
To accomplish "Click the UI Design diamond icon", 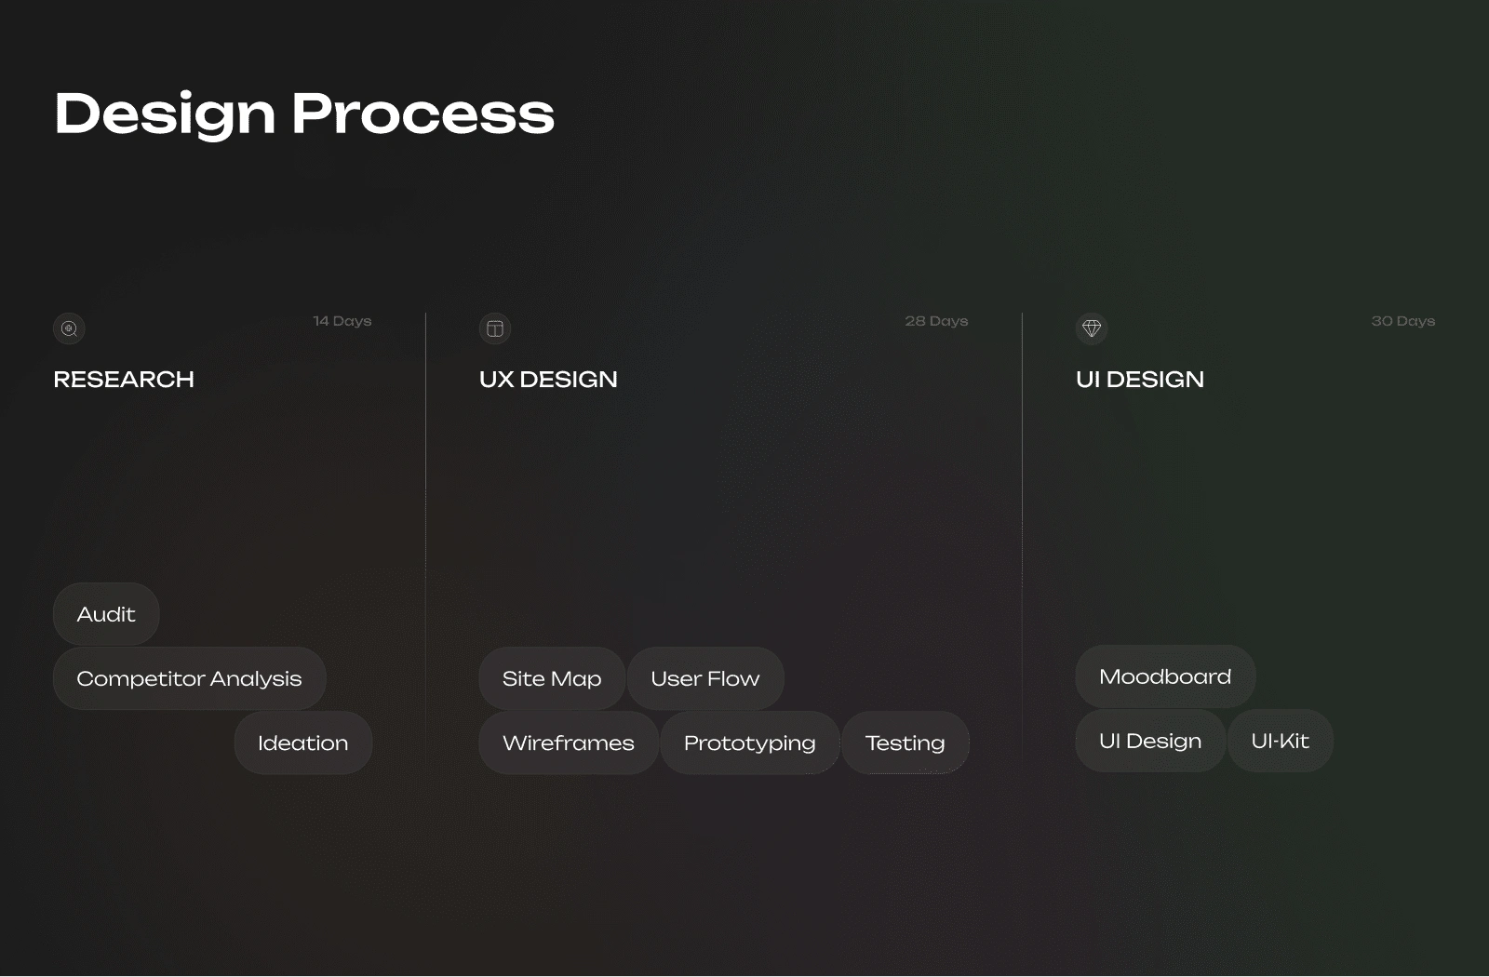I will pyautogui.click(x=1092, y=328).
